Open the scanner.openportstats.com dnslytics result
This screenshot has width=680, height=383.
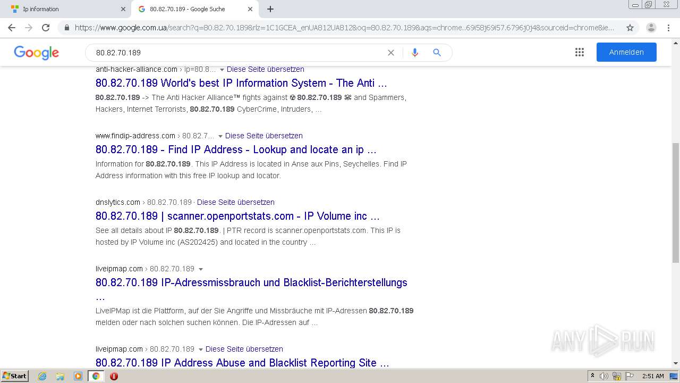pos(237,216)
